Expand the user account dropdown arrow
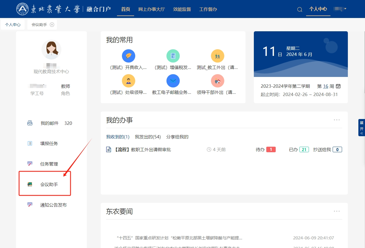The image size is (365, 248). tap(345, 9)
